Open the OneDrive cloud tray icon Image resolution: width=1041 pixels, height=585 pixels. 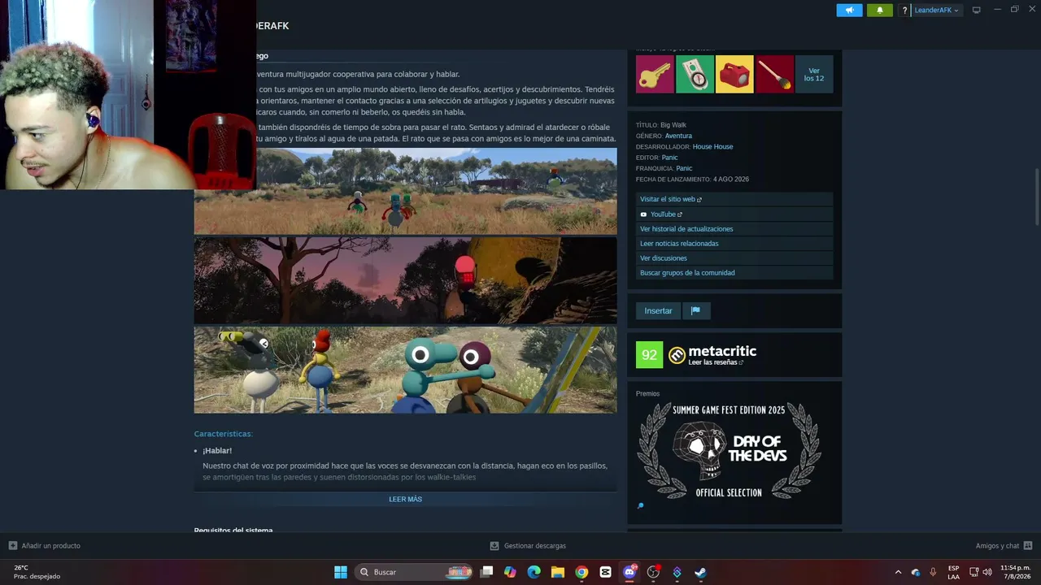point(916,572)
